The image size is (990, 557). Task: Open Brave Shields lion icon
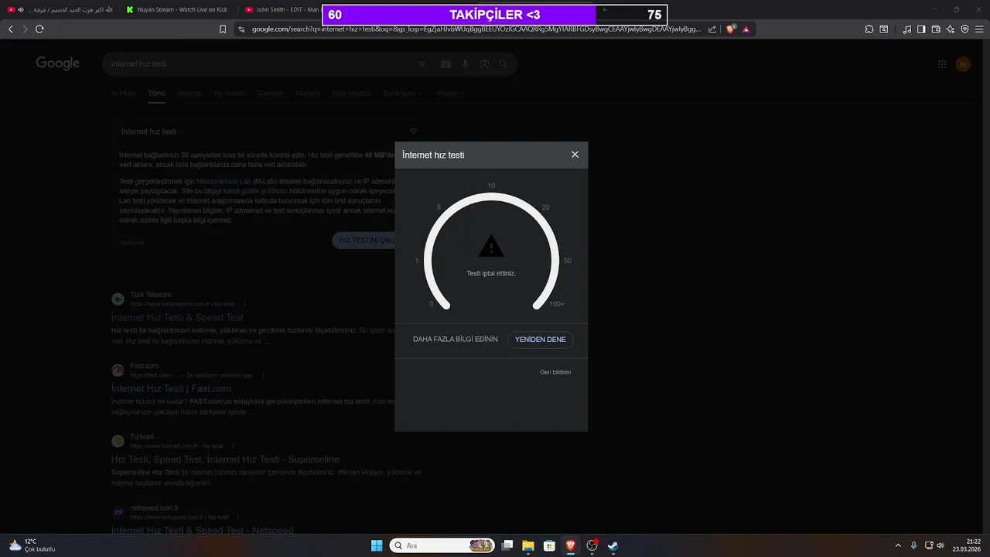coord(731,29)
